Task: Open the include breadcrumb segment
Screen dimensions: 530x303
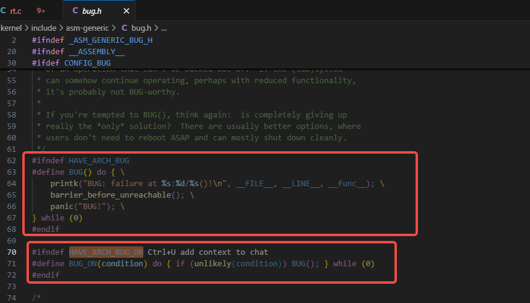Action: (x=43, y=28)
